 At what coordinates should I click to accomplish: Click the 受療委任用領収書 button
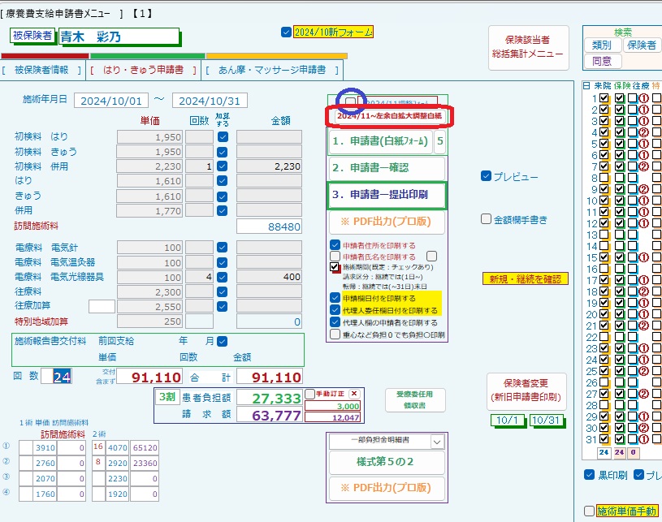[415, 400]
